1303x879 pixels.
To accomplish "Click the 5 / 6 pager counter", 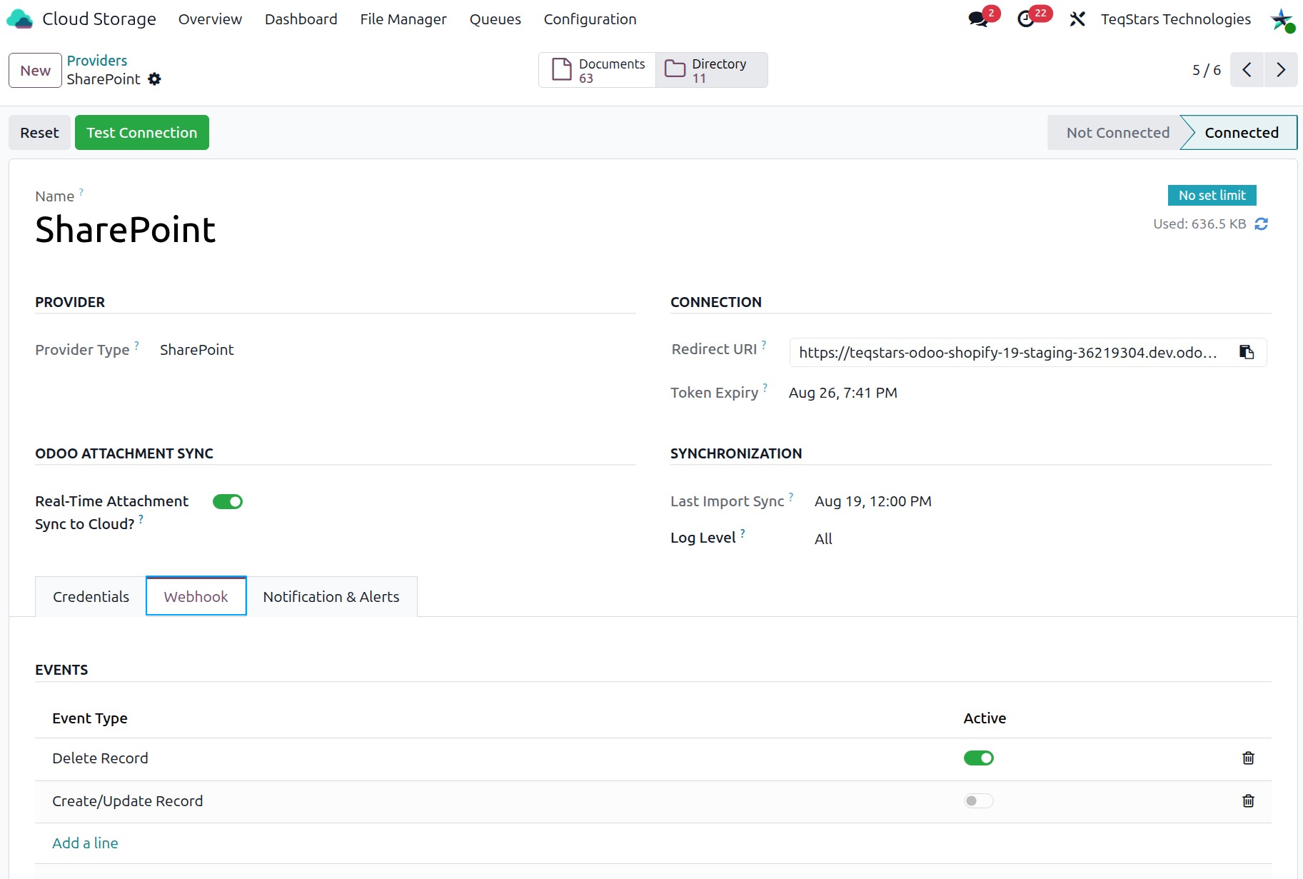I will coord(1207,70).
